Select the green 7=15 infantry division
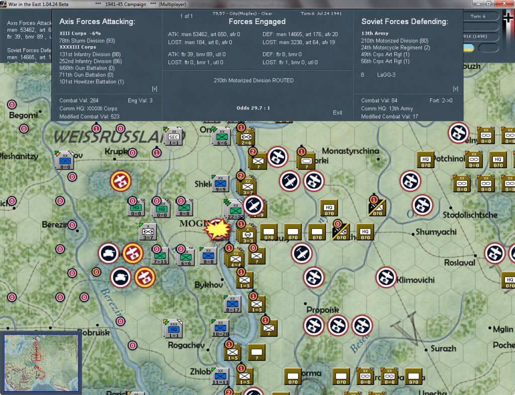Viewport: 515px width, 395px height. coord(160,256)
